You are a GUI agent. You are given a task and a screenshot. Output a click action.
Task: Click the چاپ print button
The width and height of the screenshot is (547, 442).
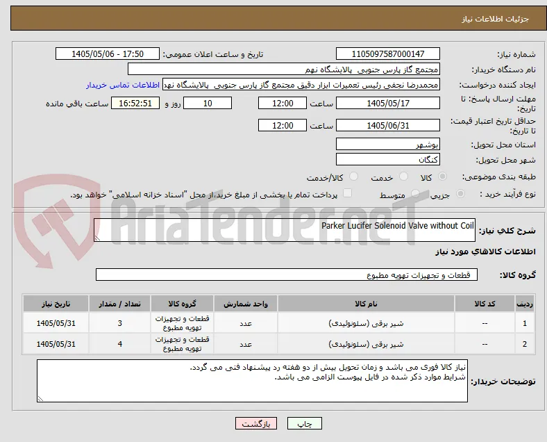click(305, 423)
